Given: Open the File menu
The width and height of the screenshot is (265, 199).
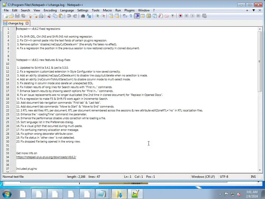Looking at the screenshot, I should (6, 10).
